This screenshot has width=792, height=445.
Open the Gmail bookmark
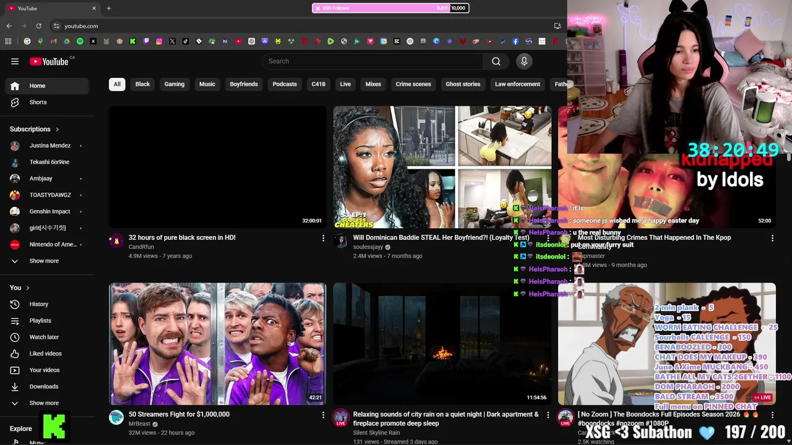pos(53,41)
